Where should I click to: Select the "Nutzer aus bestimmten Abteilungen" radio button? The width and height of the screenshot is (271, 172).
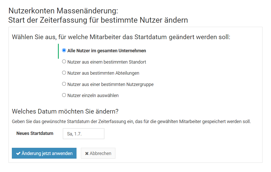64,73
